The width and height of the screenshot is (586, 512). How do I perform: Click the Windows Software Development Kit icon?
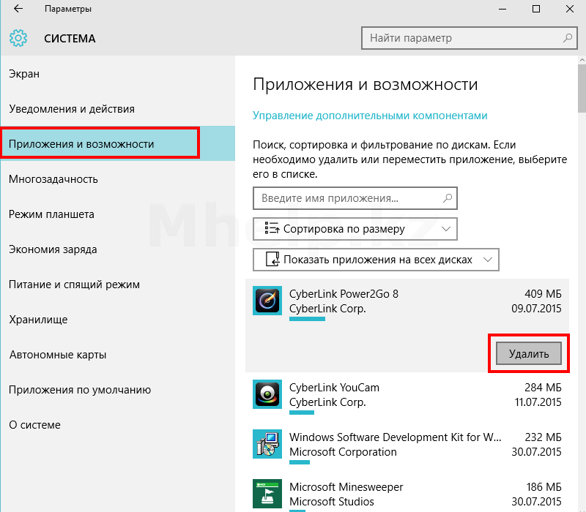click(x=267, y=444)
